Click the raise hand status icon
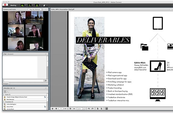 [44, 5]
